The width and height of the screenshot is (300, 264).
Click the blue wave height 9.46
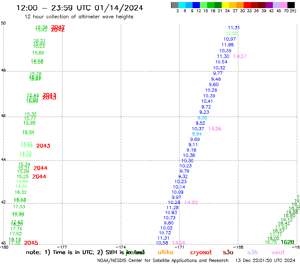[x=216, y=79]
